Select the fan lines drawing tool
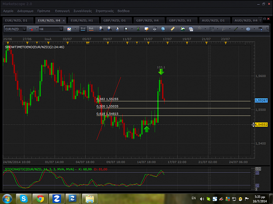273x204 pixels. click(224, 29)
